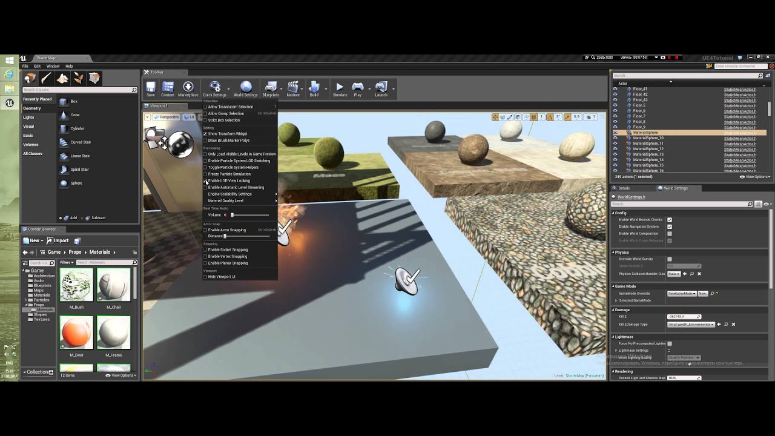The height and width of the screenshot is (436, 775).
Task: Uncheck Enable World Bounds Checks
Action: pos(669,220)
